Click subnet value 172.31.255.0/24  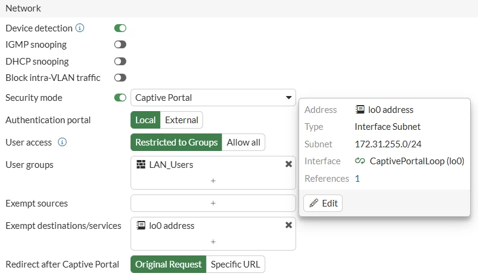[x=388, y=144]
